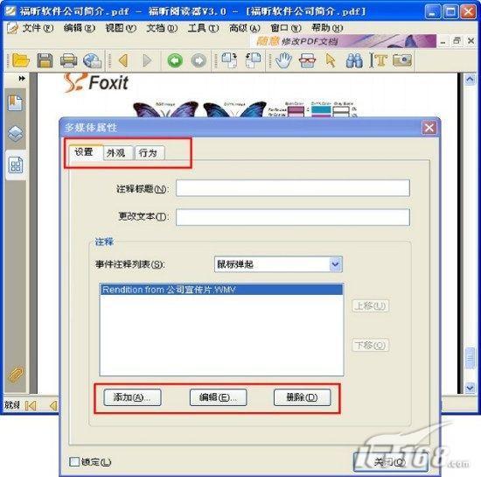Screen dimensions: 481x477
Task: Click the 关闭 button in dialog
Action: pyautogui.click(x=391, y=461)
